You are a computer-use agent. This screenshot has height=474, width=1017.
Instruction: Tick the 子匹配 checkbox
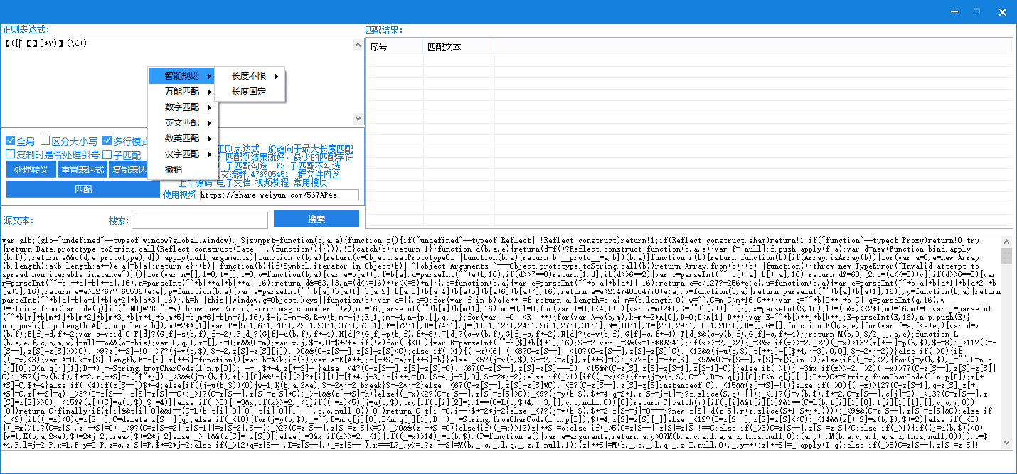[x=107, y=154]
